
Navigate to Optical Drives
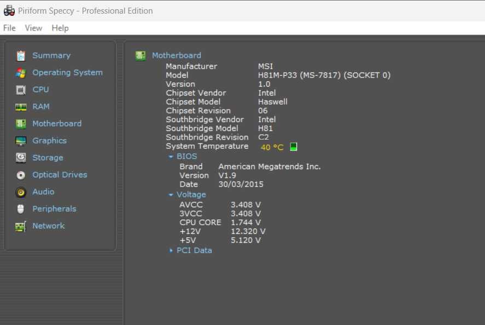[x=60, y=175]
